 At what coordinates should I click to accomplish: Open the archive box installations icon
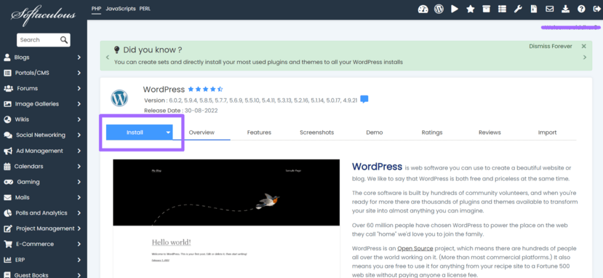486,9
